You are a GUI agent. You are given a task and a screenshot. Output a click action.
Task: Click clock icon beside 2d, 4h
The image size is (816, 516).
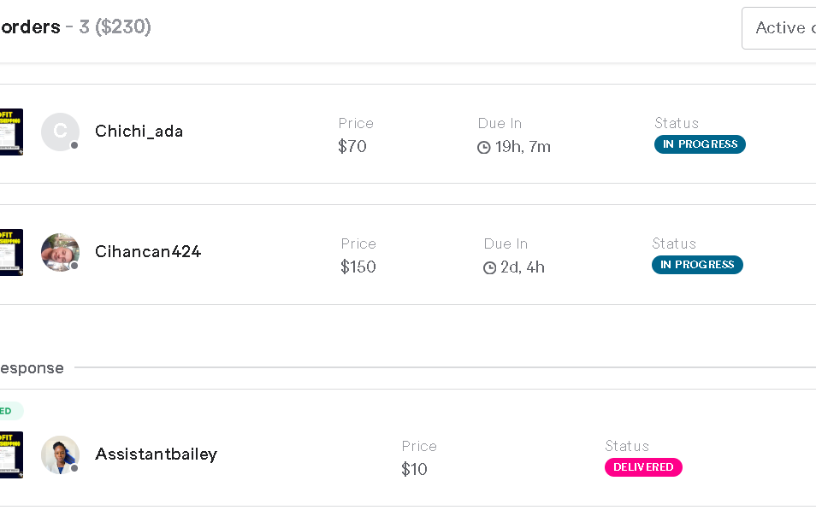click(x=490, y=268)
